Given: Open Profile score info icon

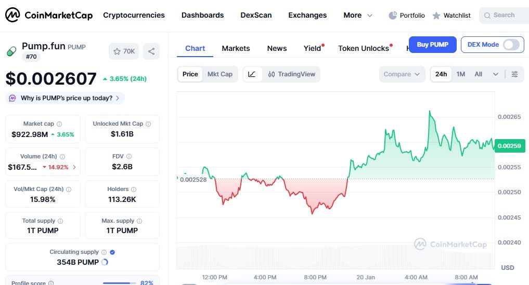Looking at the screenshot, I should tap(51, 283).
